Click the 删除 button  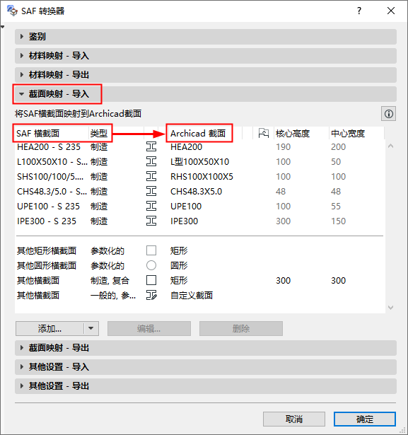tap(240, 329)
